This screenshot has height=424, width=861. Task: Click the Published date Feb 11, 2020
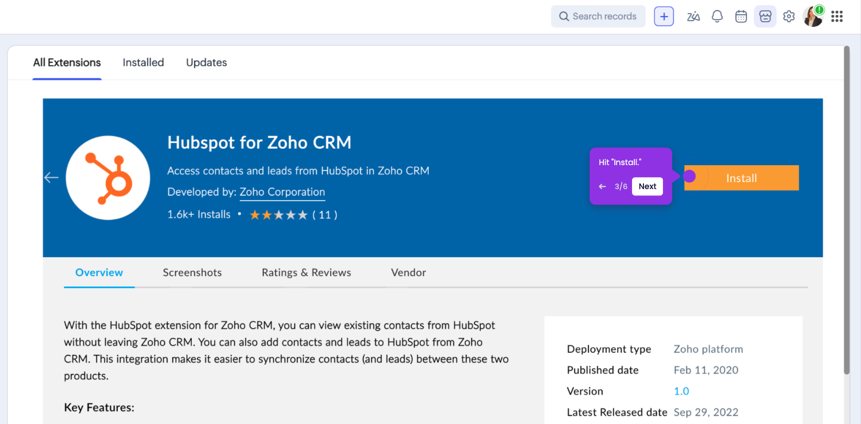(x=706, y=370)
